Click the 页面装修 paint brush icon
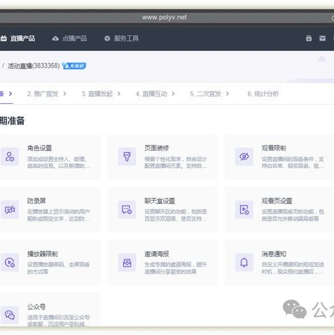 (x=127, y=157)
